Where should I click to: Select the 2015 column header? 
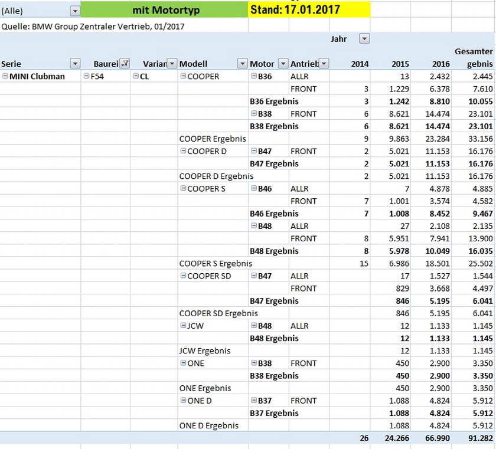(x=400, y=64)
